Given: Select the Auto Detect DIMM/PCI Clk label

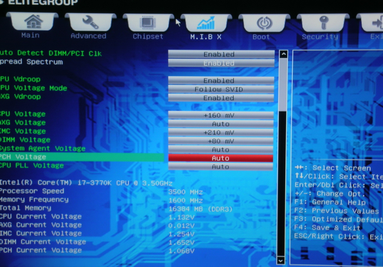Looking at the screenshot, I should (x=51, y=53).
